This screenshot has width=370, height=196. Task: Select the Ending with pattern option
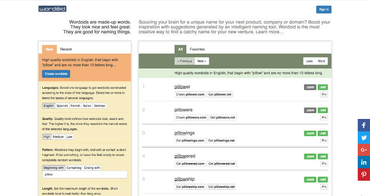pos(92,168)
